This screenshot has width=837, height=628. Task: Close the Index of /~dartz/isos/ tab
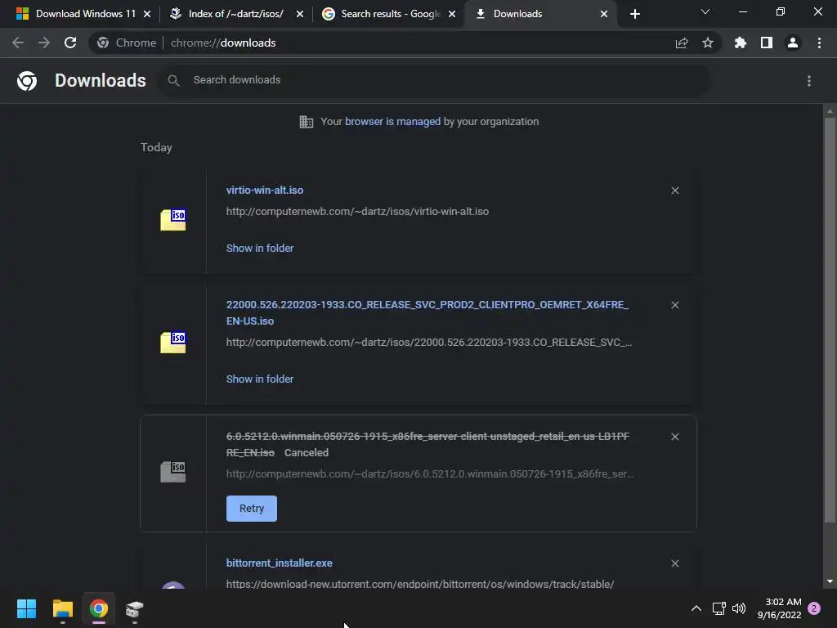(300, 14)
